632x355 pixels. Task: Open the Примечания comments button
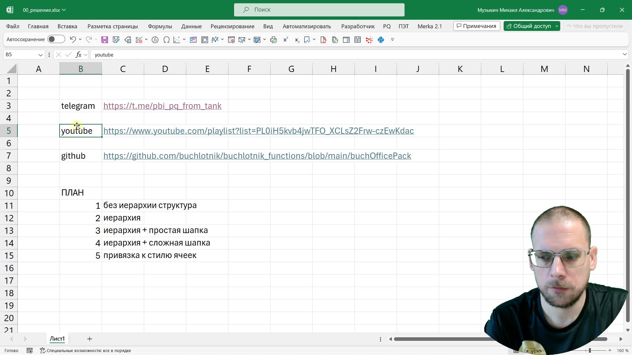[476, 26]
